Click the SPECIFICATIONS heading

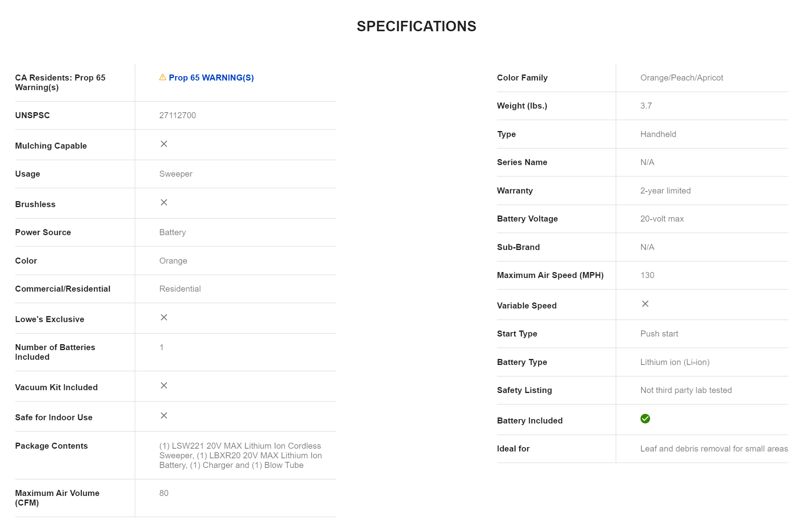point(416,26)
